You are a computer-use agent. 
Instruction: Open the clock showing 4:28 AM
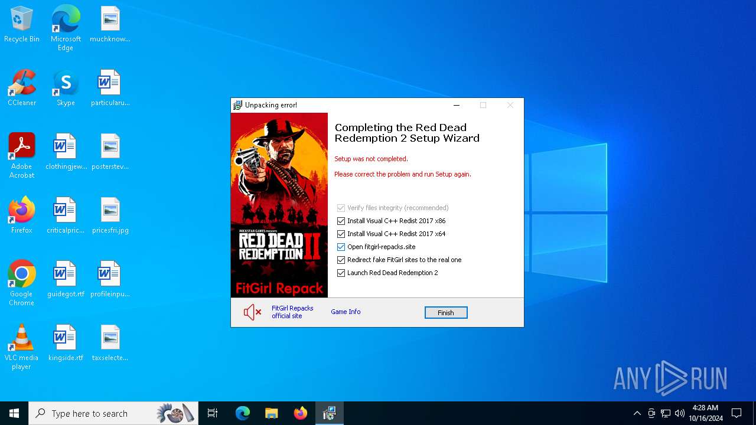click(705, 413)
